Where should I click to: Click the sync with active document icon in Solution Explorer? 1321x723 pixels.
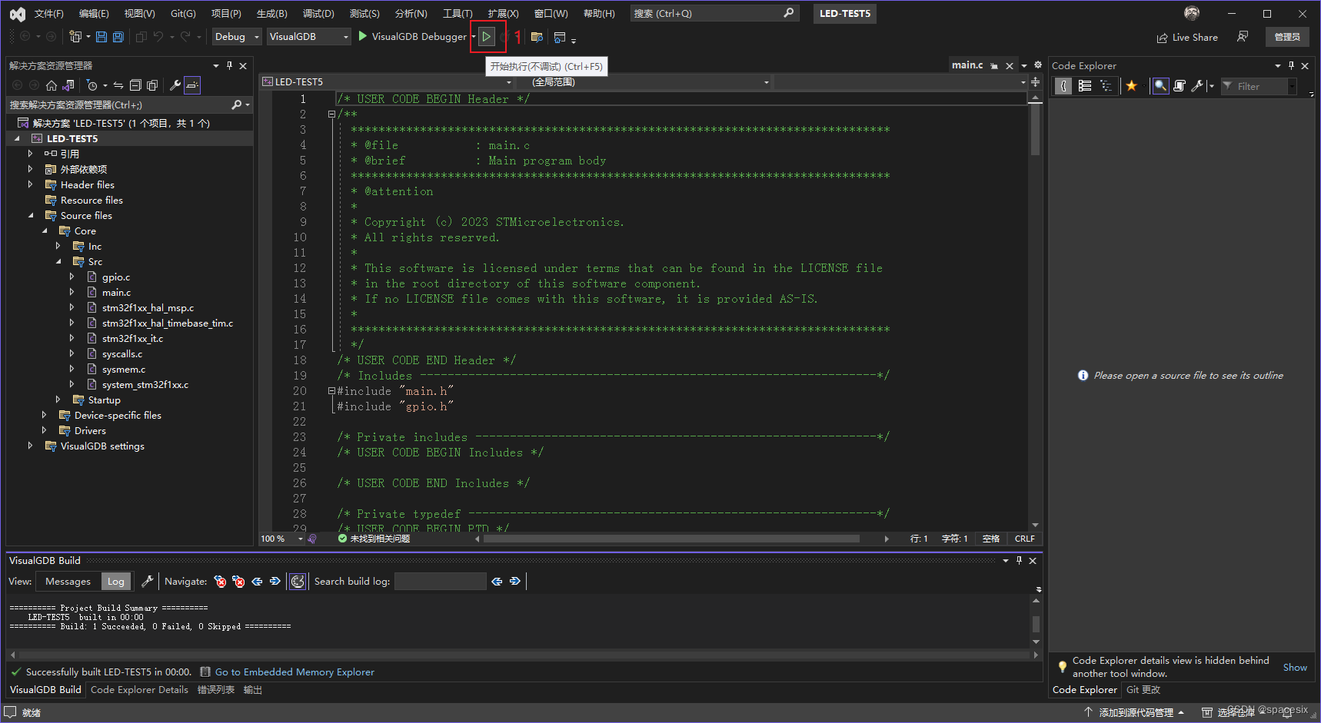(x=118, y=85)
